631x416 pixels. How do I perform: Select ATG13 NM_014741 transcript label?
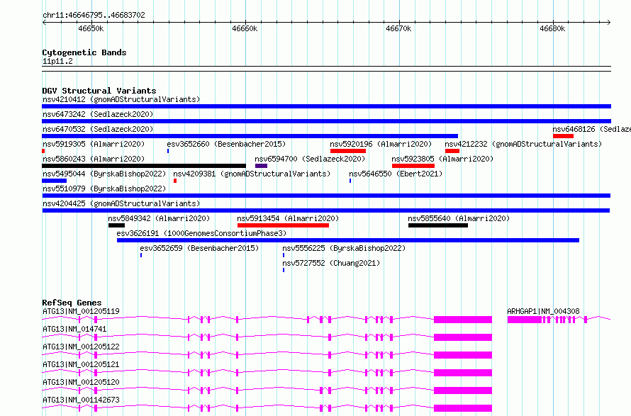click(x=74, y=329)
